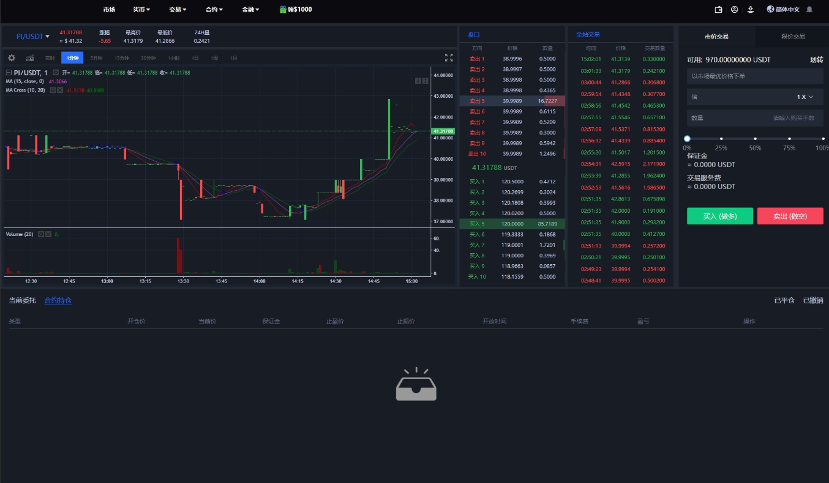Click the 买入 (做多) button
Screen dimensions: 829x483
point(720,216)
